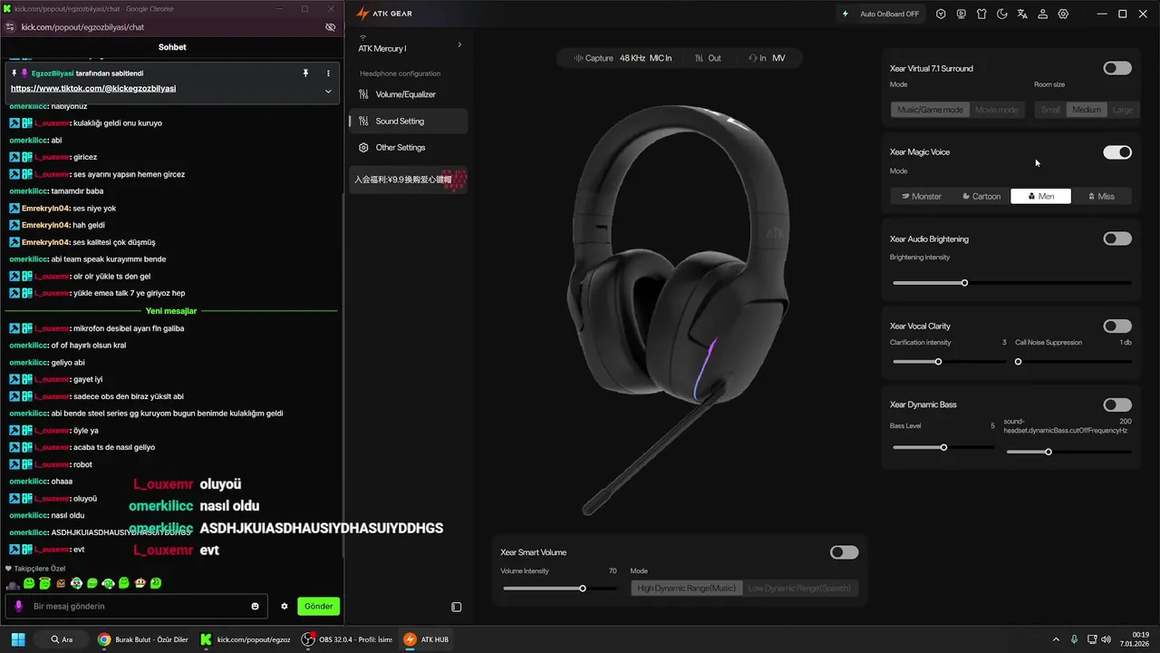Click the promotional banner in ATK sidebar
The width and height of the screenshot is (1160, 653).
tap(409, 180)
